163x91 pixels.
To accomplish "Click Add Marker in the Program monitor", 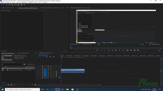I will click(x=97, y=50).
